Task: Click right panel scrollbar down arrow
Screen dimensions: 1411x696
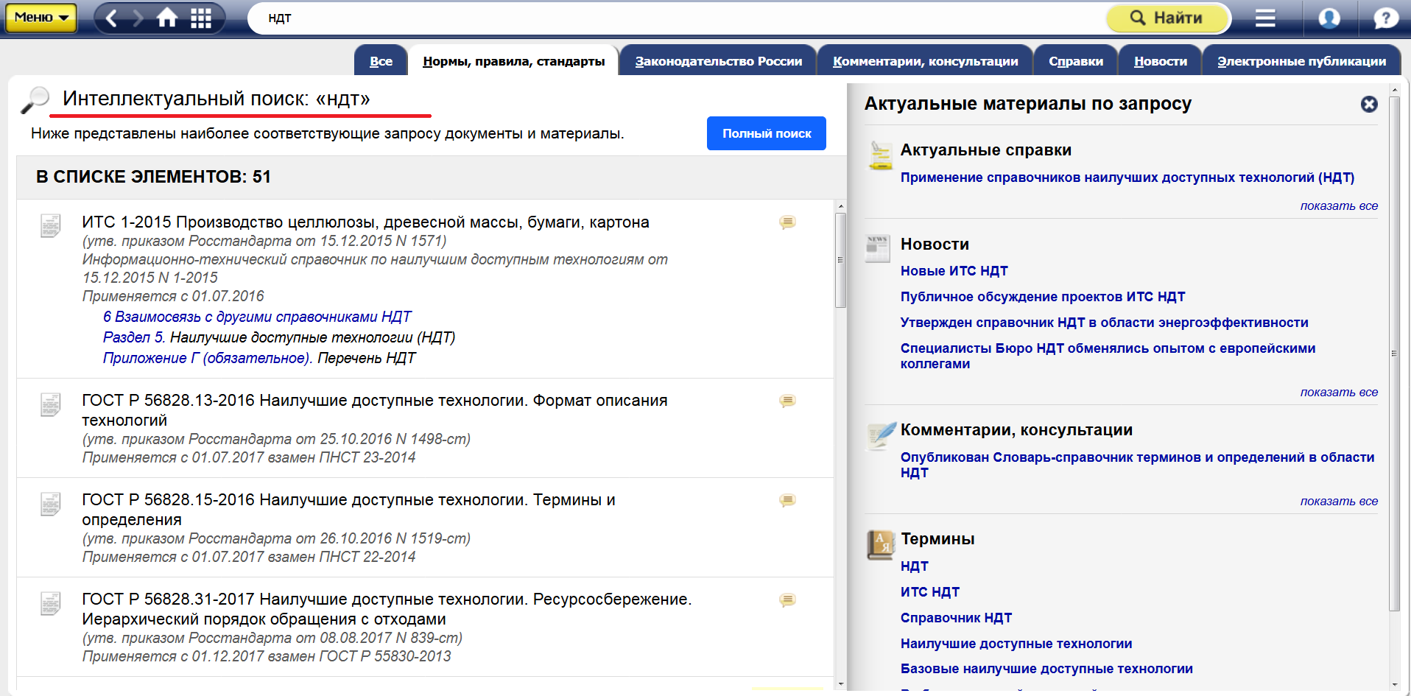Action: pos(1394,684)
